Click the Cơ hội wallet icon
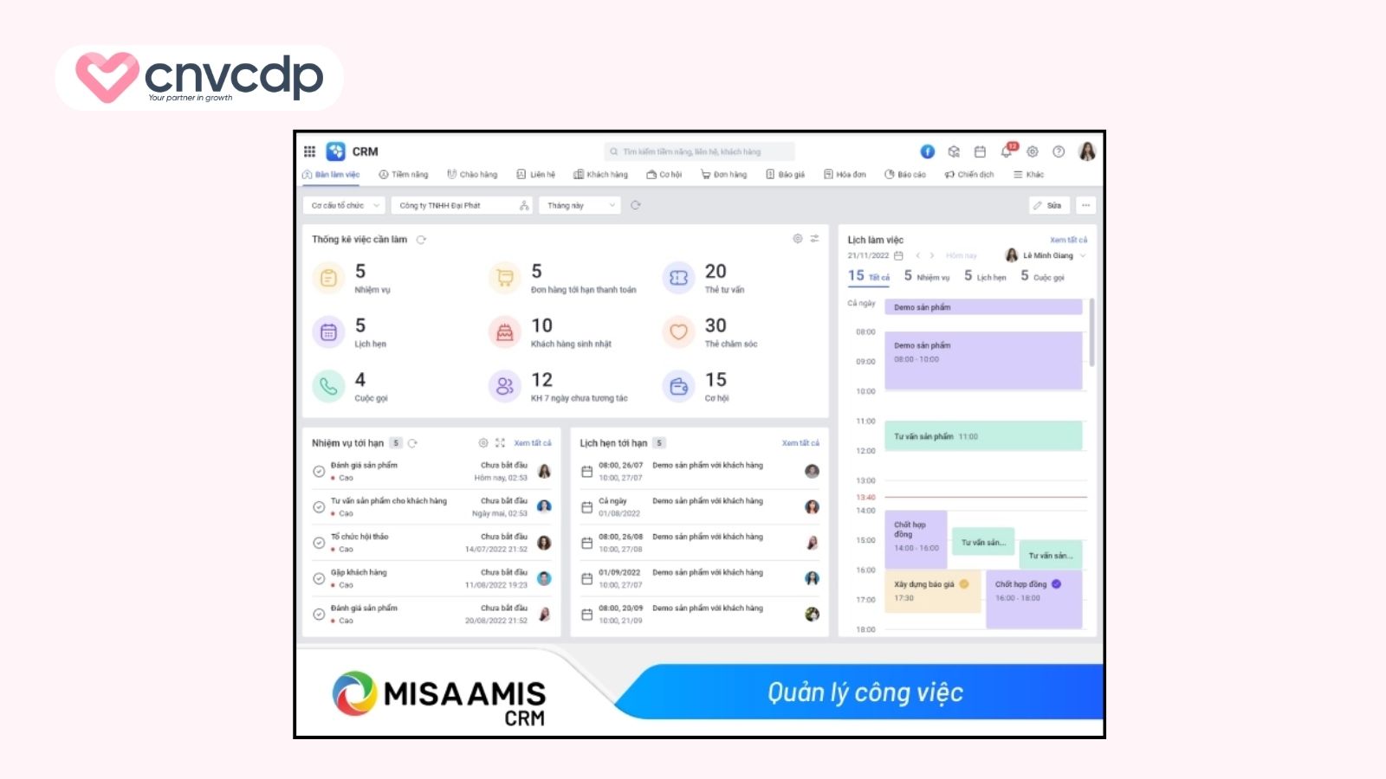1386x779 pixels. (679, 386)
